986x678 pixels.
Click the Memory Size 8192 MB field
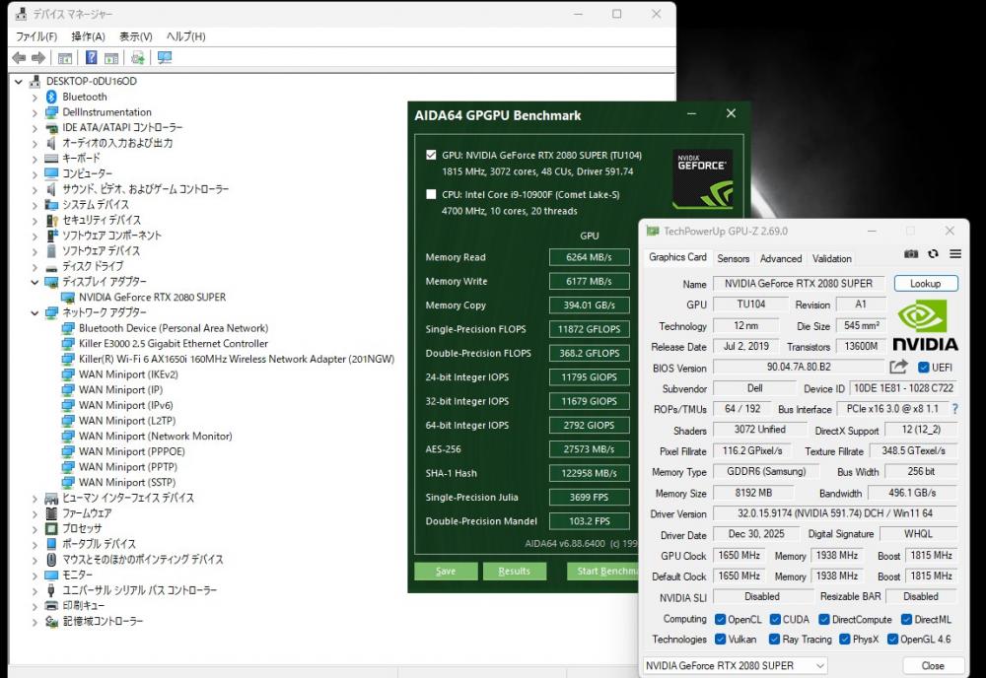(x=752, y=493)
